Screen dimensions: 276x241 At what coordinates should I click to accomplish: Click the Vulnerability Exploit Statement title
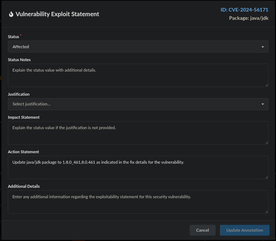pos(57,14)
